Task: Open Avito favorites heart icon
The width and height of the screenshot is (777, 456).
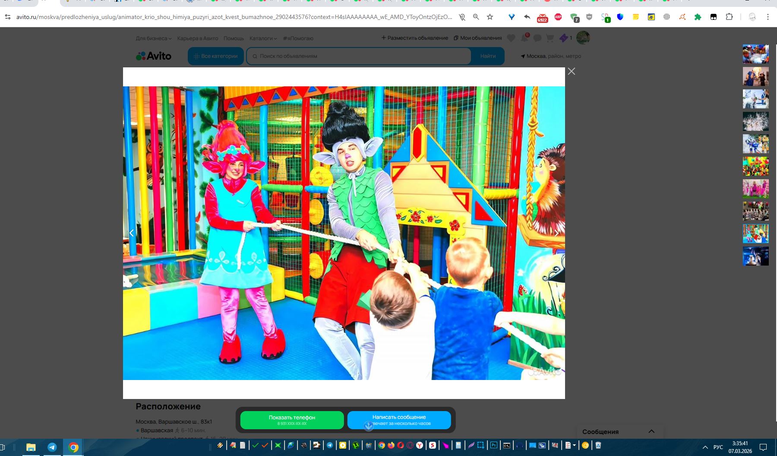Action: click(x=511, y=38)
